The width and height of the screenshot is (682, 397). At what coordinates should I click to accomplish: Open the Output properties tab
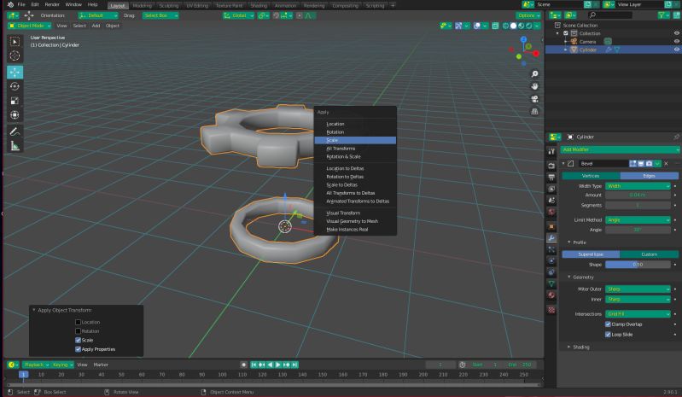coord(551,178)
